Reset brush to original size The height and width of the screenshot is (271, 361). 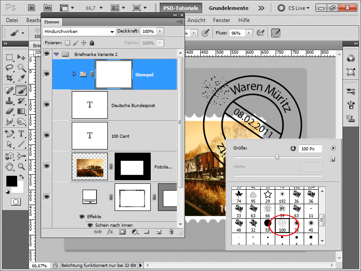point(293,149)
